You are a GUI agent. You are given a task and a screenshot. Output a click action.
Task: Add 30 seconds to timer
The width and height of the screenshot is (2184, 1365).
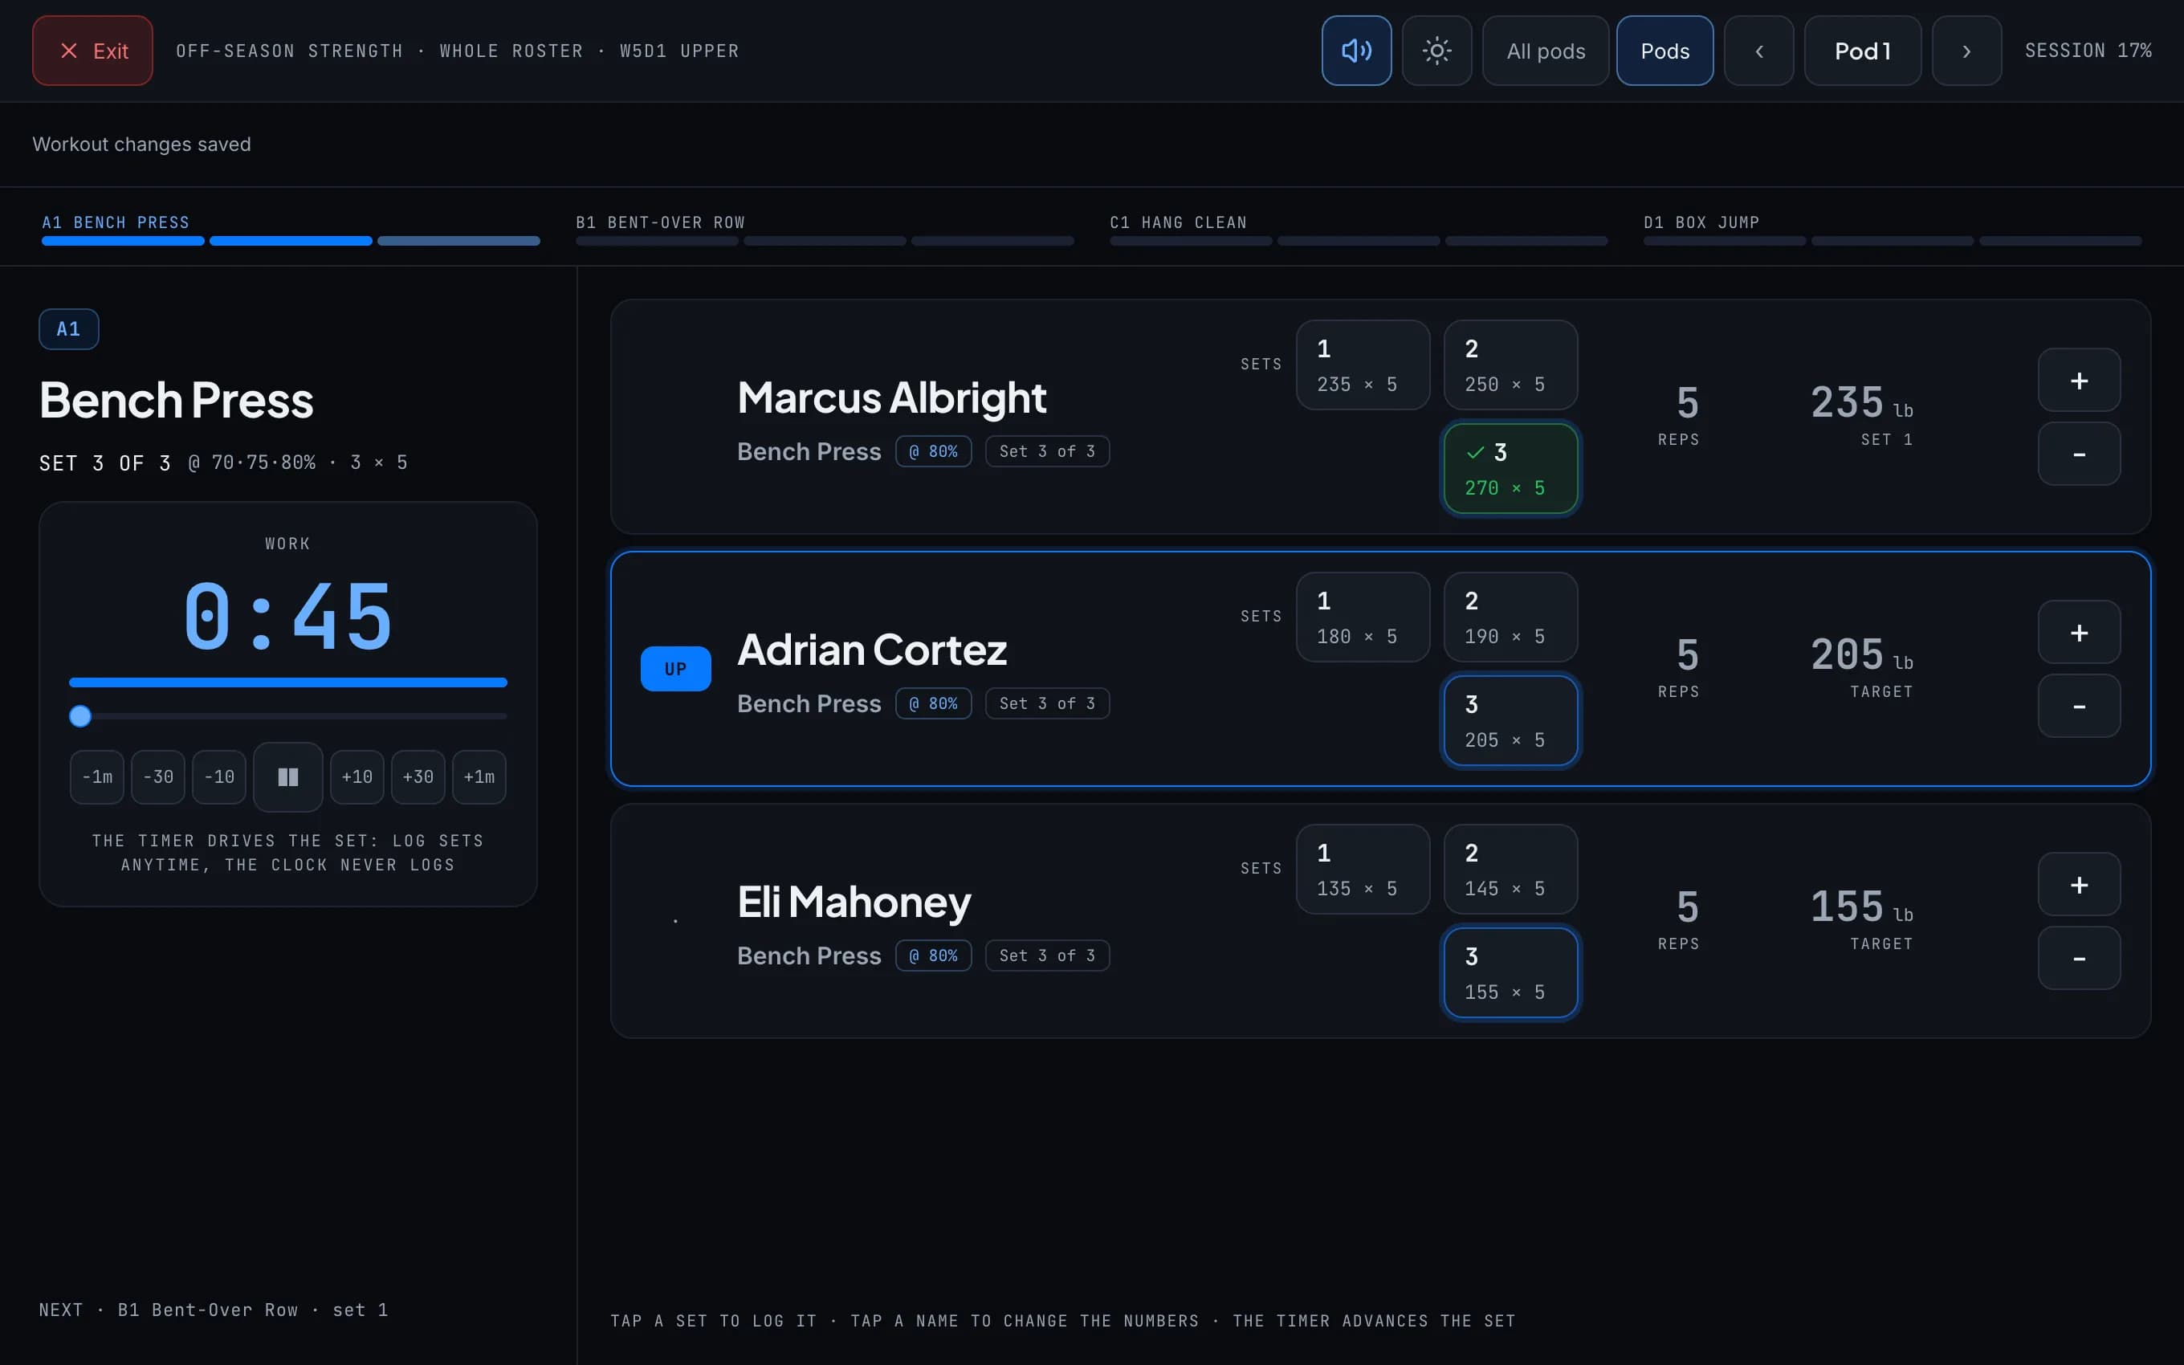click(418, 776)
